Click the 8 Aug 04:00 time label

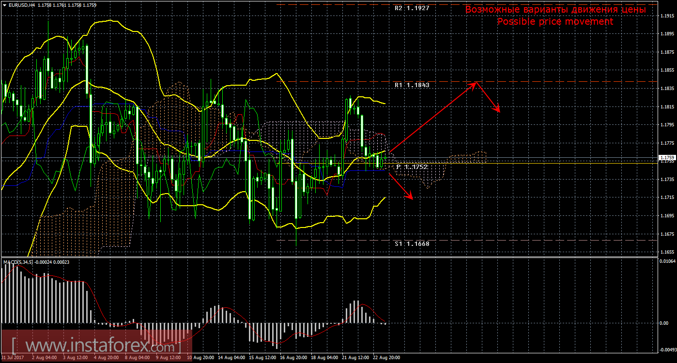(x=137, y=358)
